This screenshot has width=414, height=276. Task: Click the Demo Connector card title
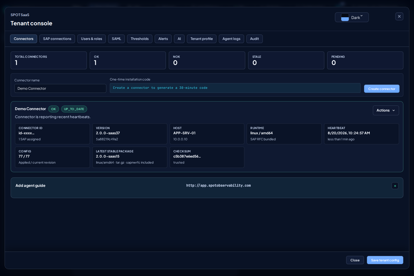(x=30, y=109)
